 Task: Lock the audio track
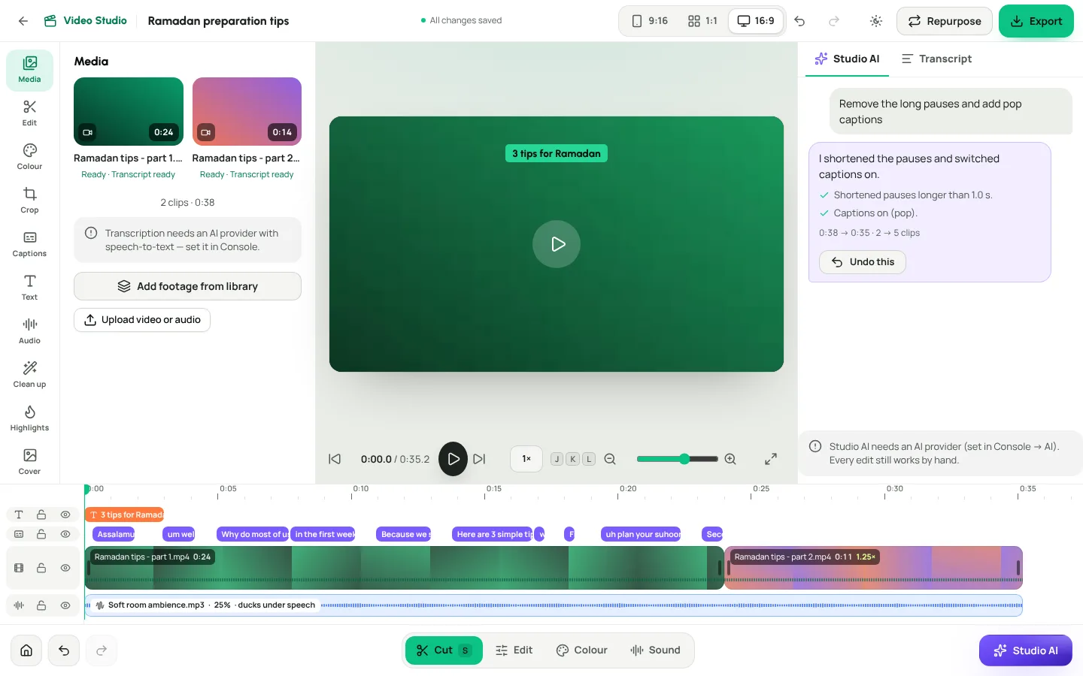click(x=41, y=605)
